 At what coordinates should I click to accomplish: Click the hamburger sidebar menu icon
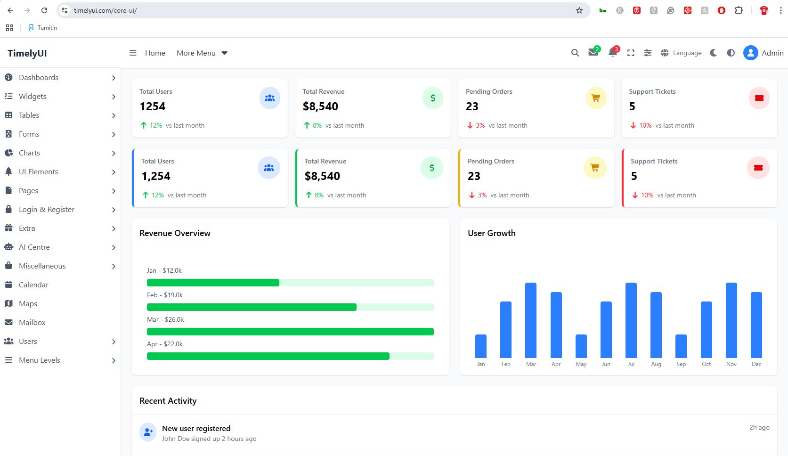133,53
